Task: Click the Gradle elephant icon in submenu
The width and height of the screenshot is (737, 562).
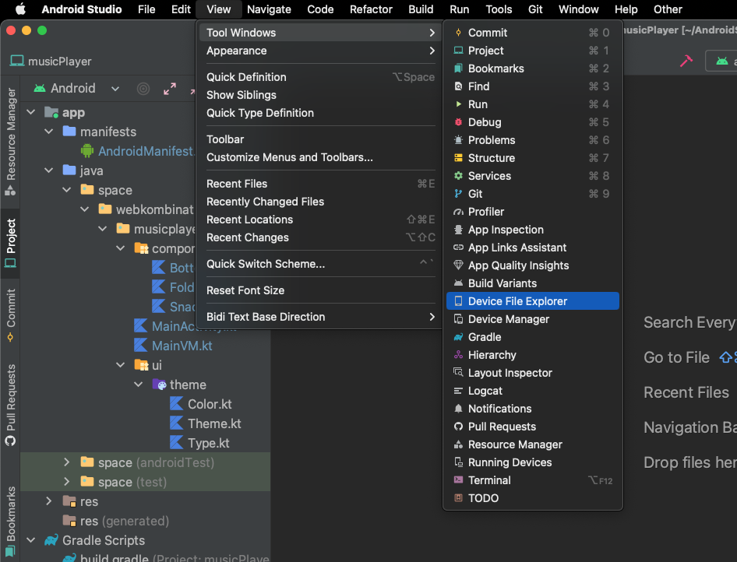Action: point(459,337)
